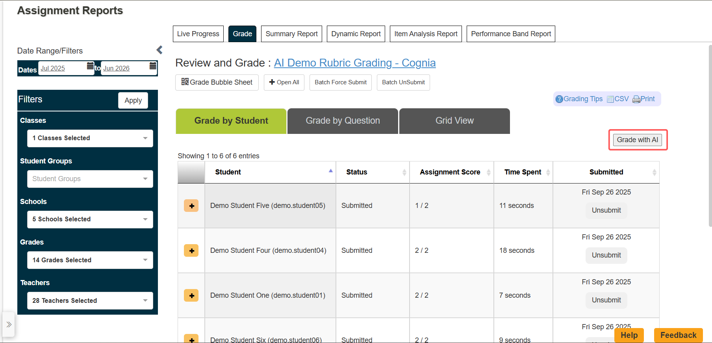Expand Demo Student Five row plus icon
This screenshot has height=343, width=712.
191,206
